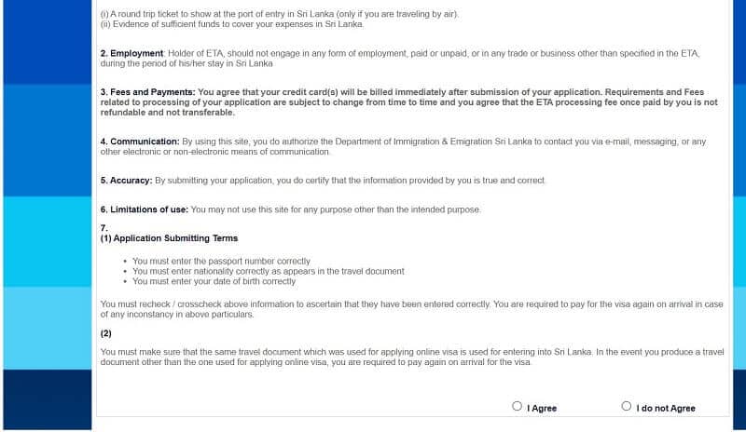The height and width of the screenshot is (432, 746).
Task: Click the passport number bullet point
Action: pyautogui.click(x=221, y=262)
